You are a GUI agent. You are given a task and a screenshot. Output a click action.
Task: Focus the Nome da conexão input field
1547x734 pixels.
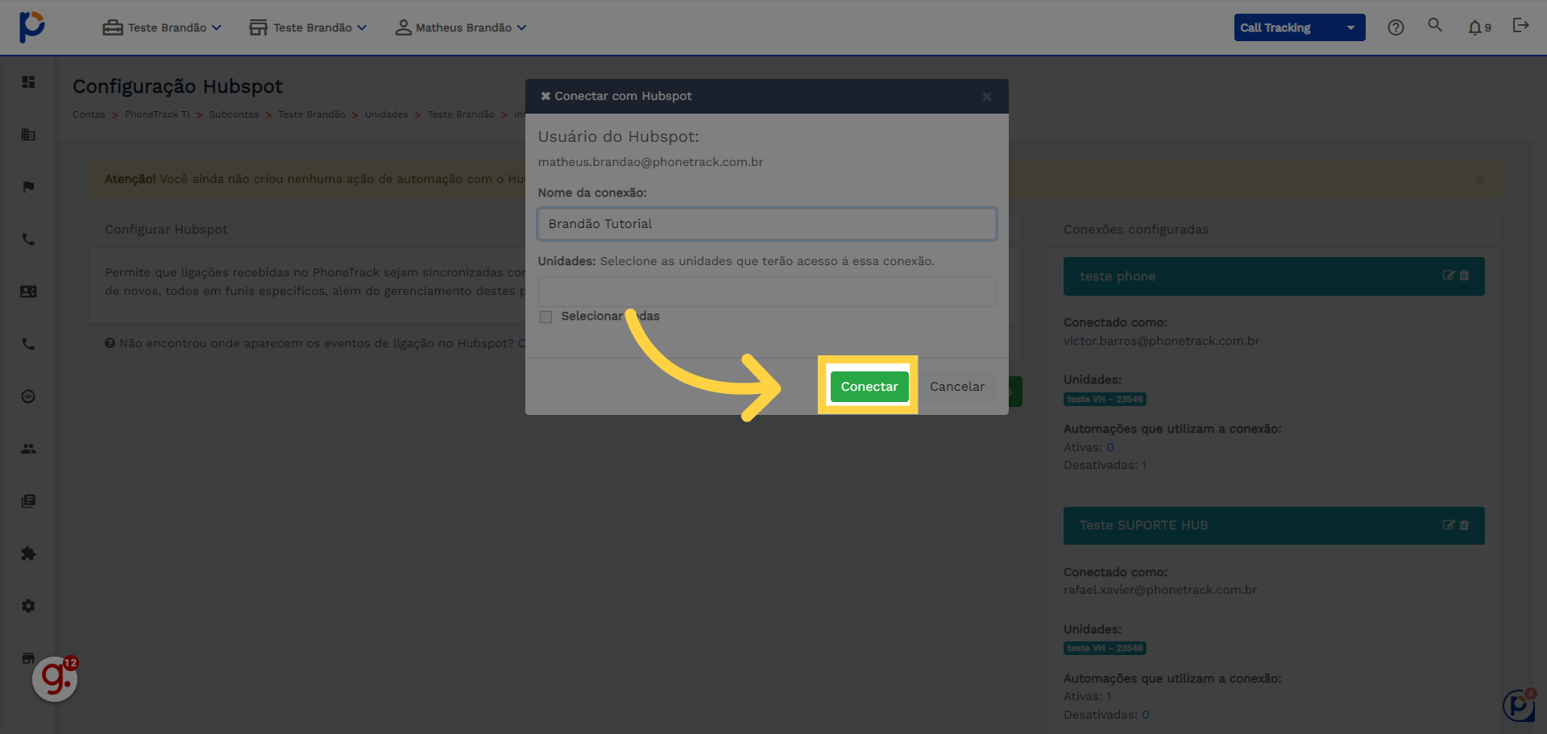pyautogui.click(x=766, y=224)
